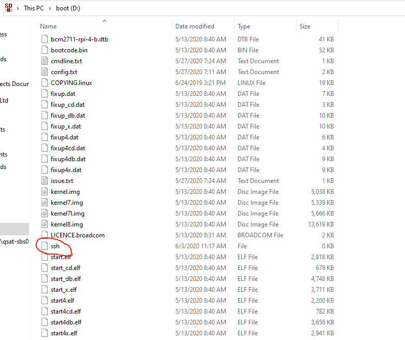Select the fixup_x.dat file icon
The width and height of the screenshot is (405, 340).
pos(45,126)
